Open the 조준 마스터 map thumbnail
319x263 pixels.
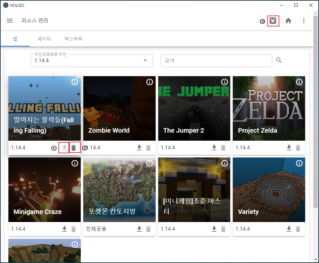194,190
